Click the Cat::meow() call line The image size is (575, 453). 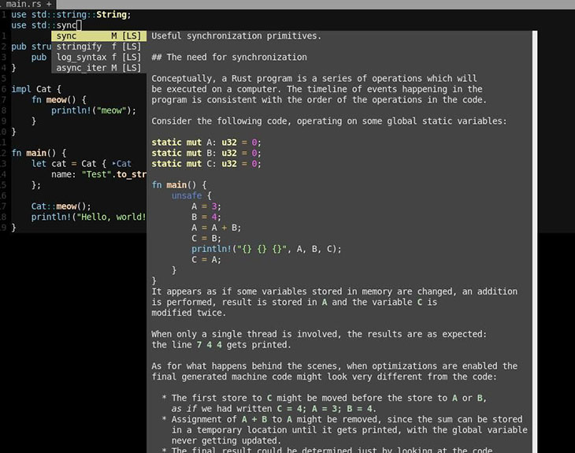[x=61, y=206]
